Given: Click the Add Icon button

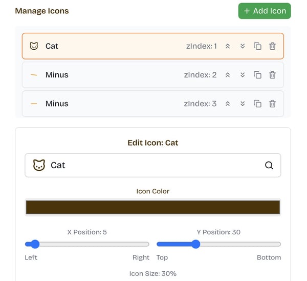Looking at the screenshot, I should (x=264, y=11).
